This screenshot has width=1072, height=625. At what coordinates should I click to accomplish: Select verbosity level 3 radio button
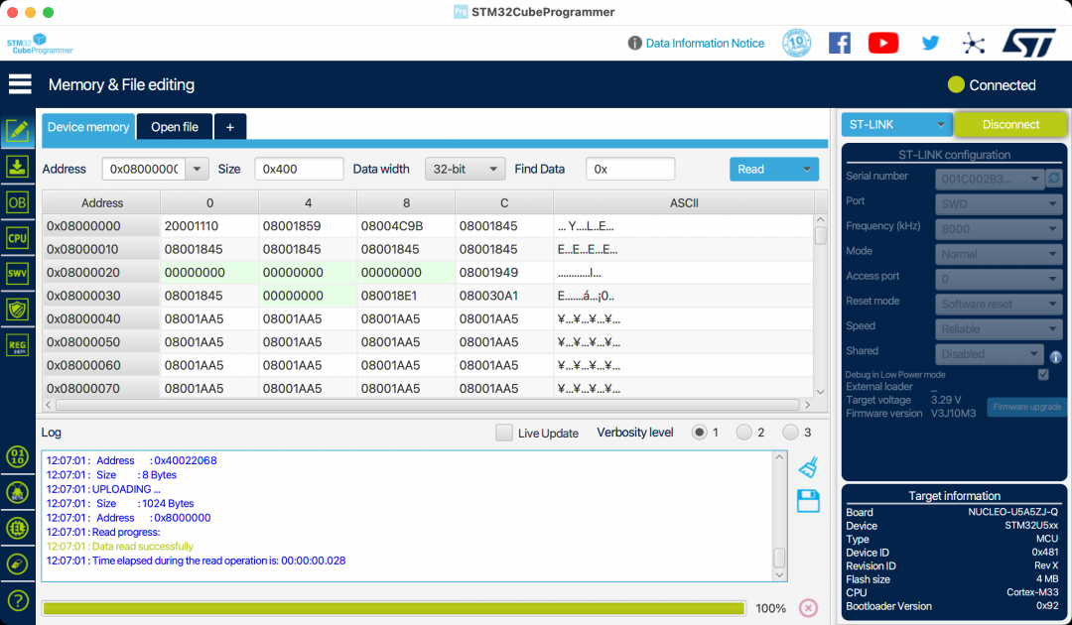click(792, 432)
